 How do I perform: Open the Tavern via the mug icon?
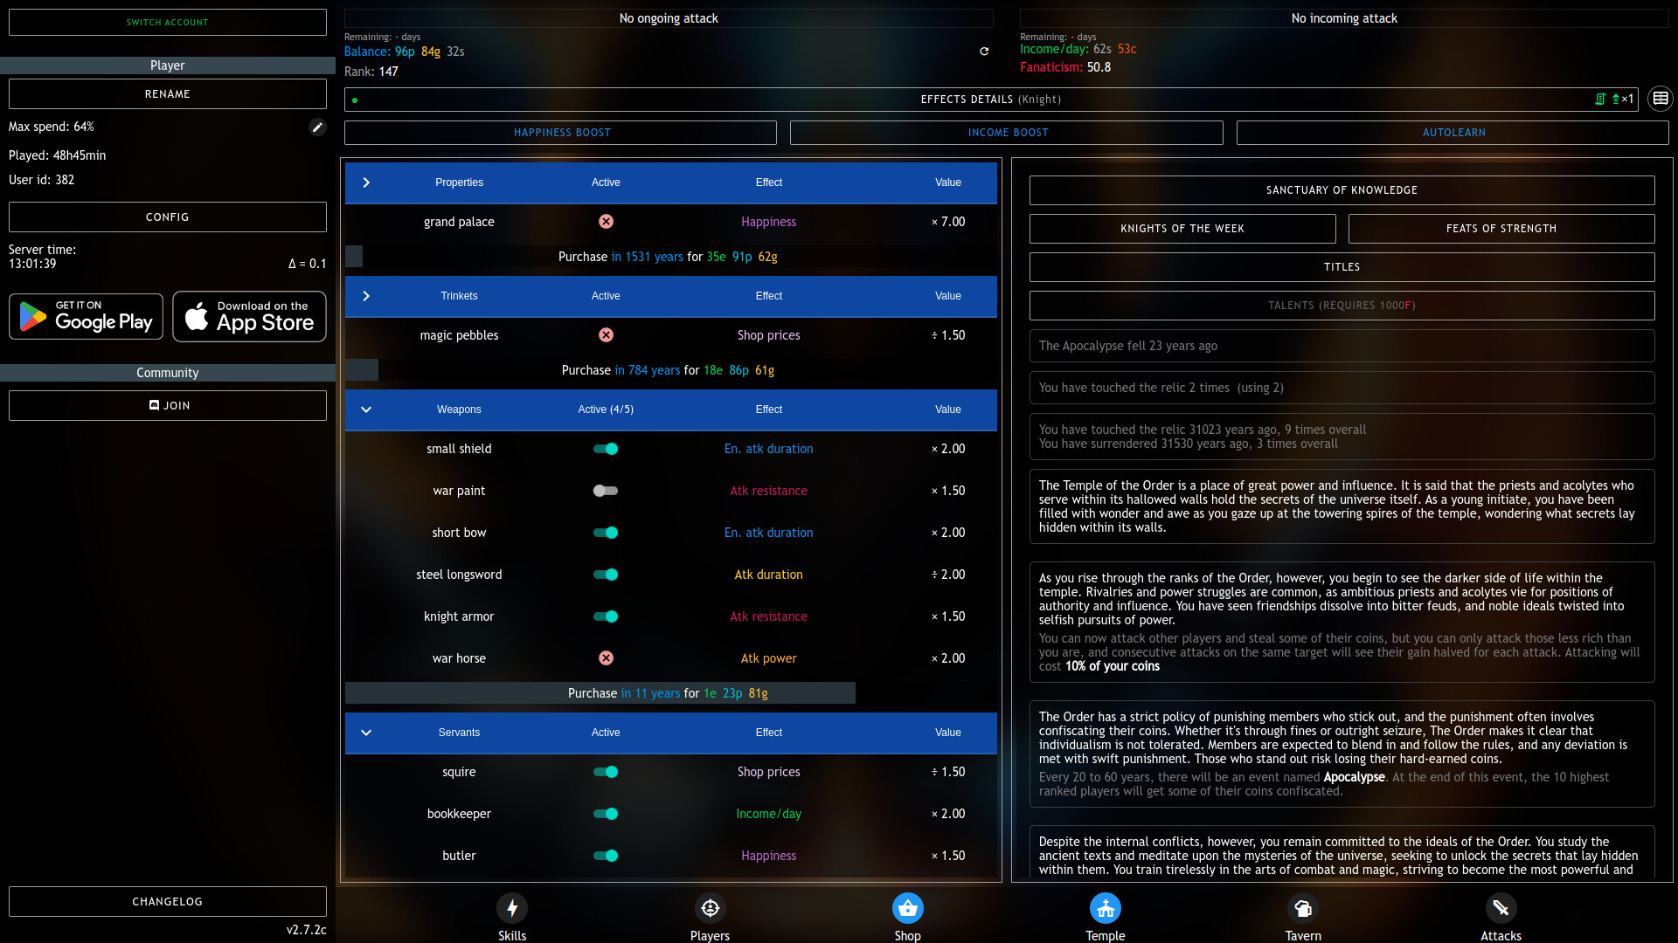1302,908
